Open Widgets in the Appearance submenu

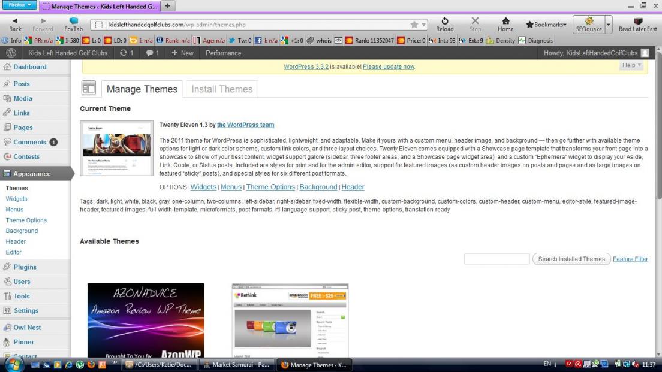[x=16, y=199]
